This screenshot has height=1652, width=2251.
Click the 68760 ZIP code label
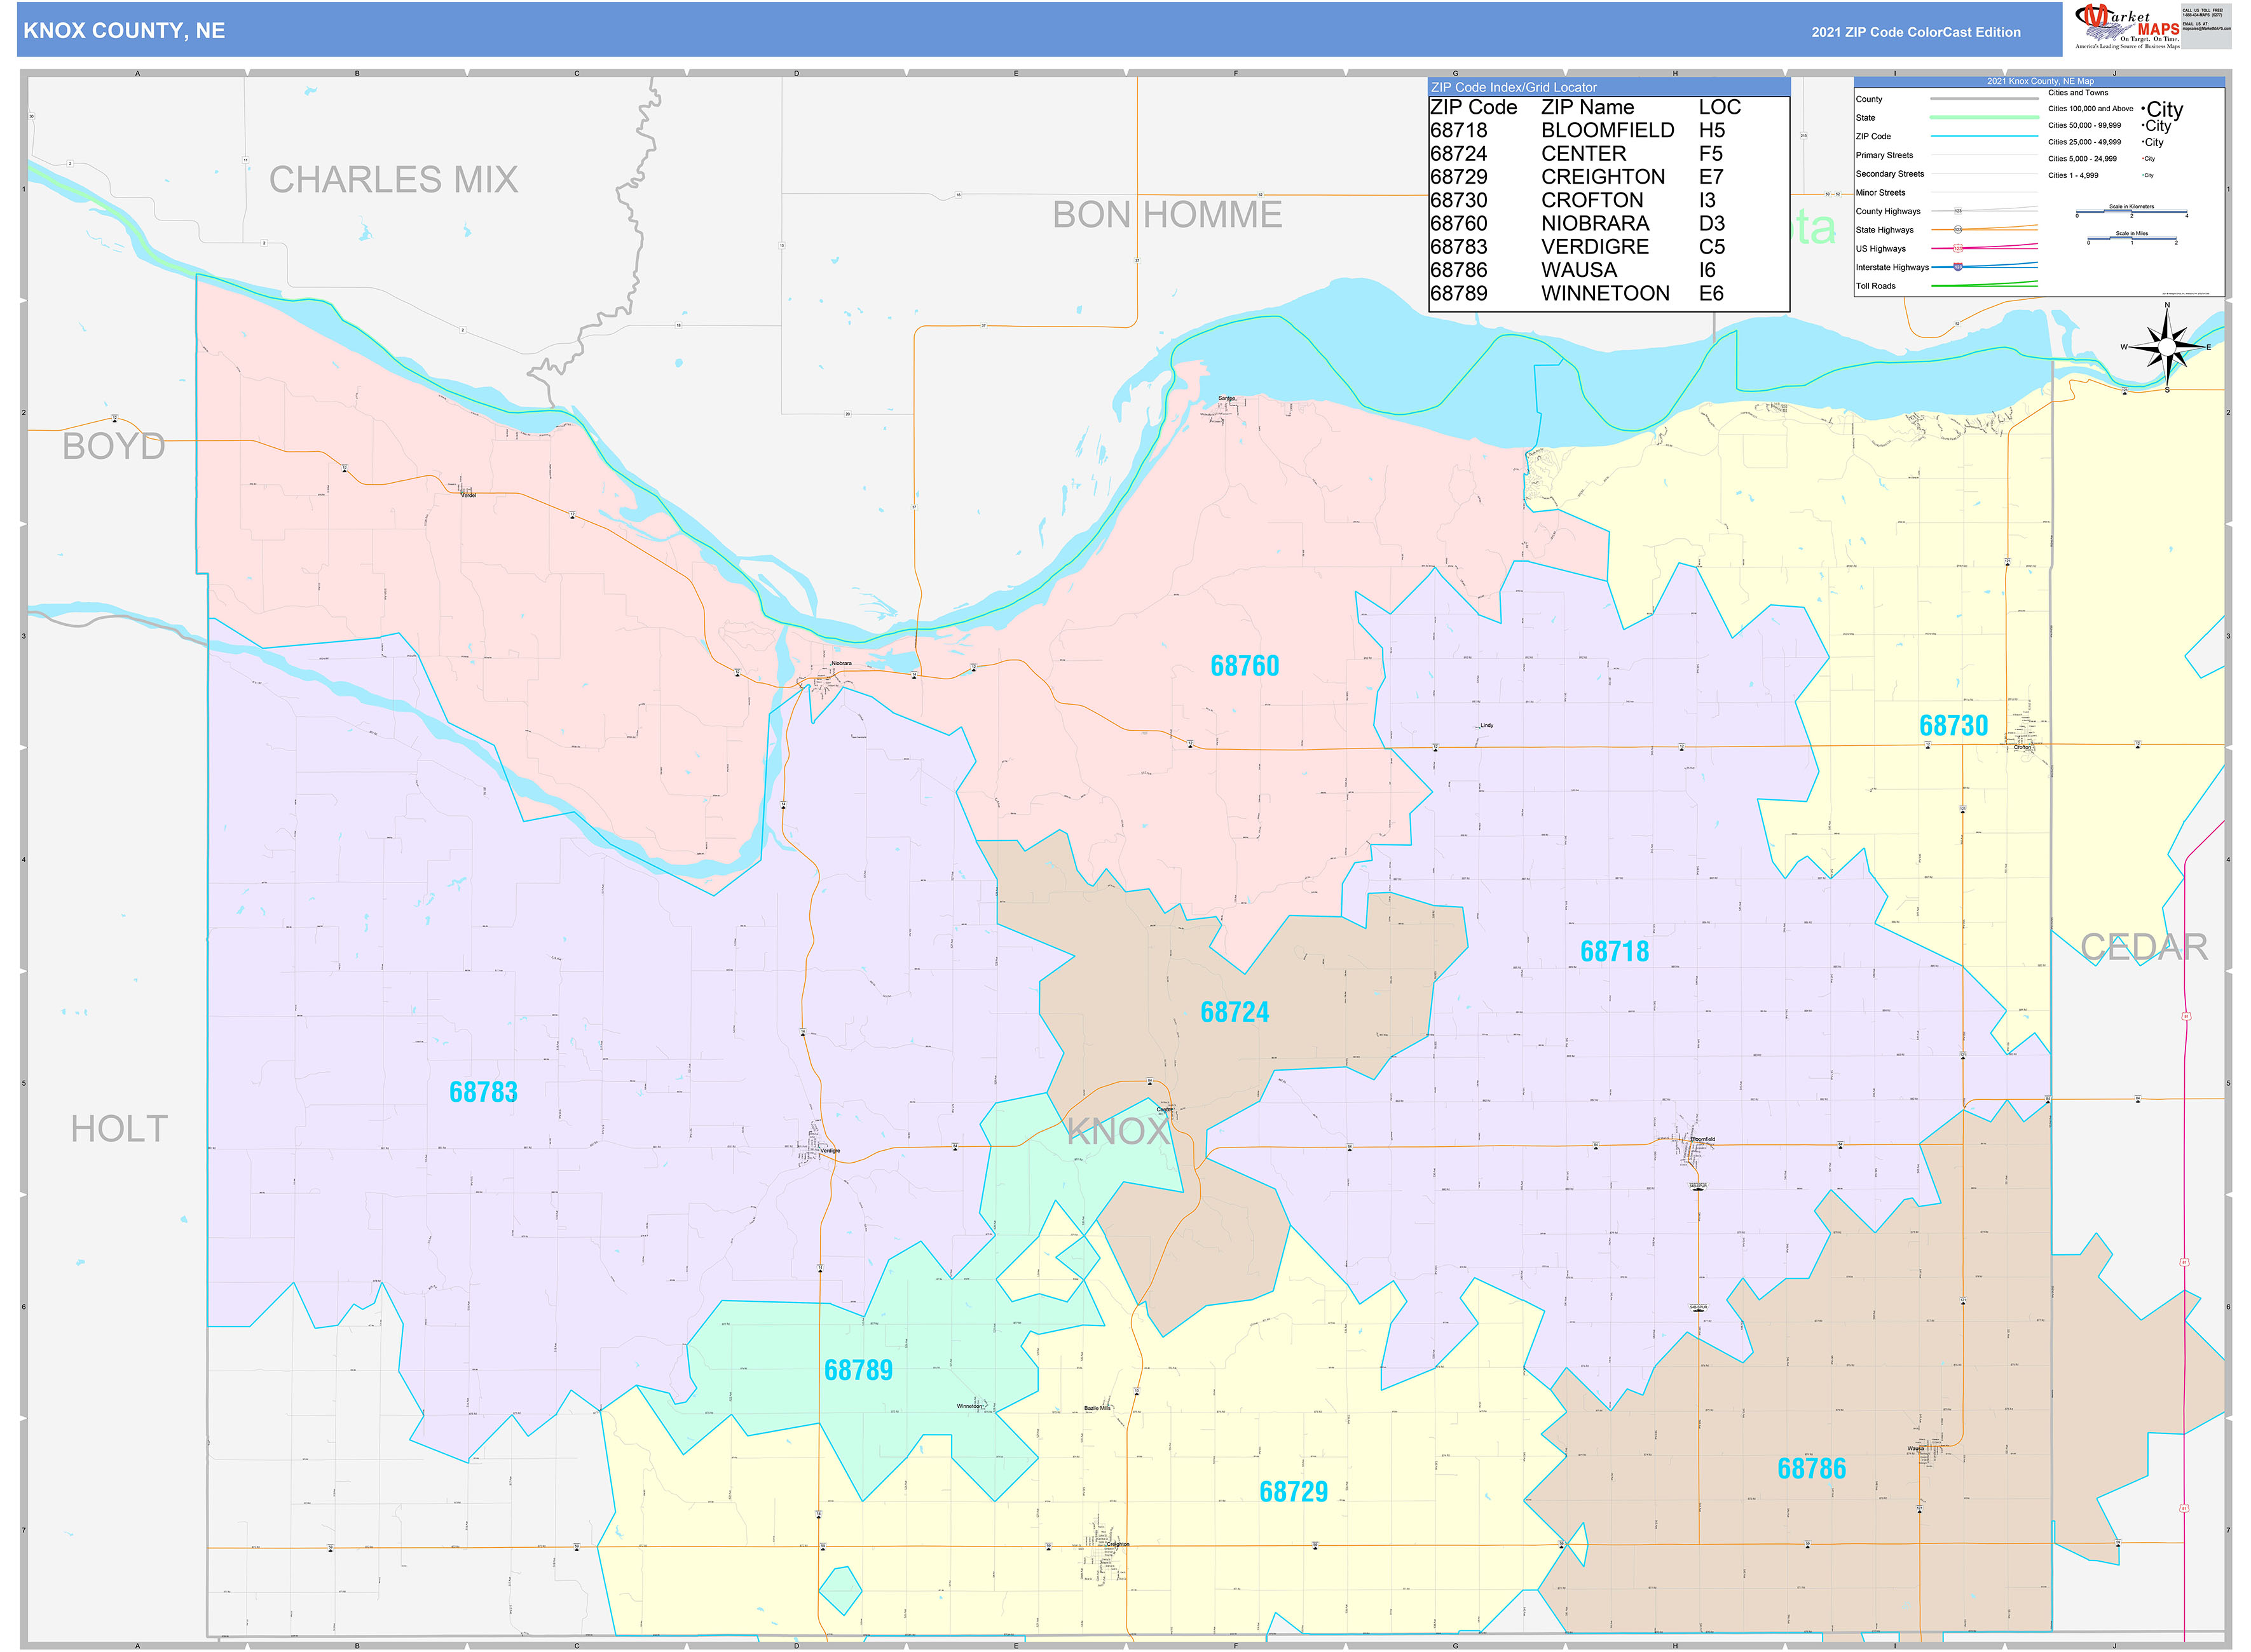pyautogui.click(x=1245, y=666)
